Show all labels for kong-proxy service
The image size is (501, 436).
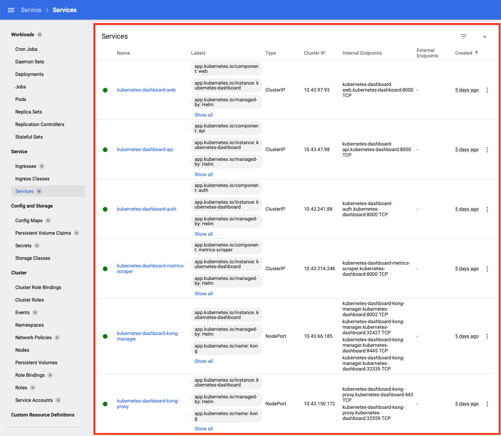pos(204,429)
